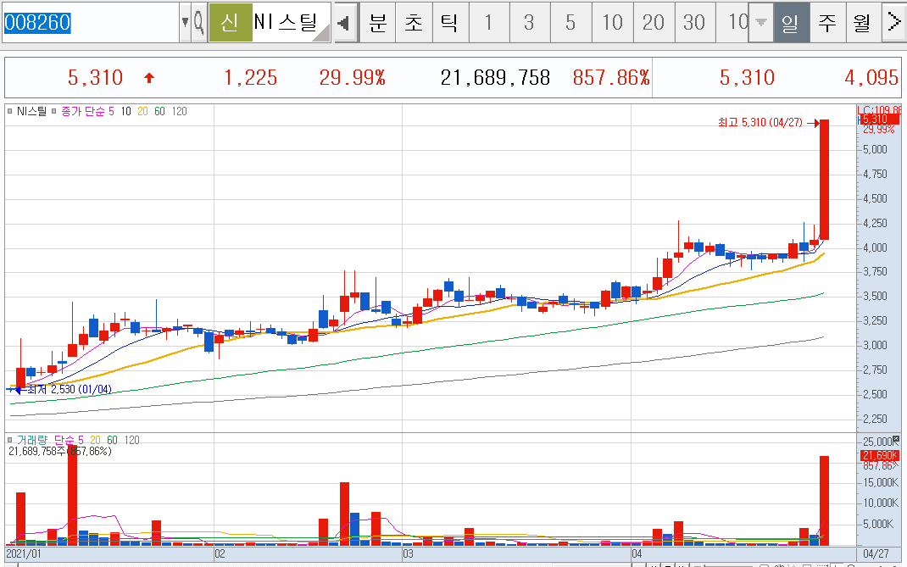Click the 4,000 price axis label
Viewport: 907px width, 567px height.
click(x=875, y=247)
